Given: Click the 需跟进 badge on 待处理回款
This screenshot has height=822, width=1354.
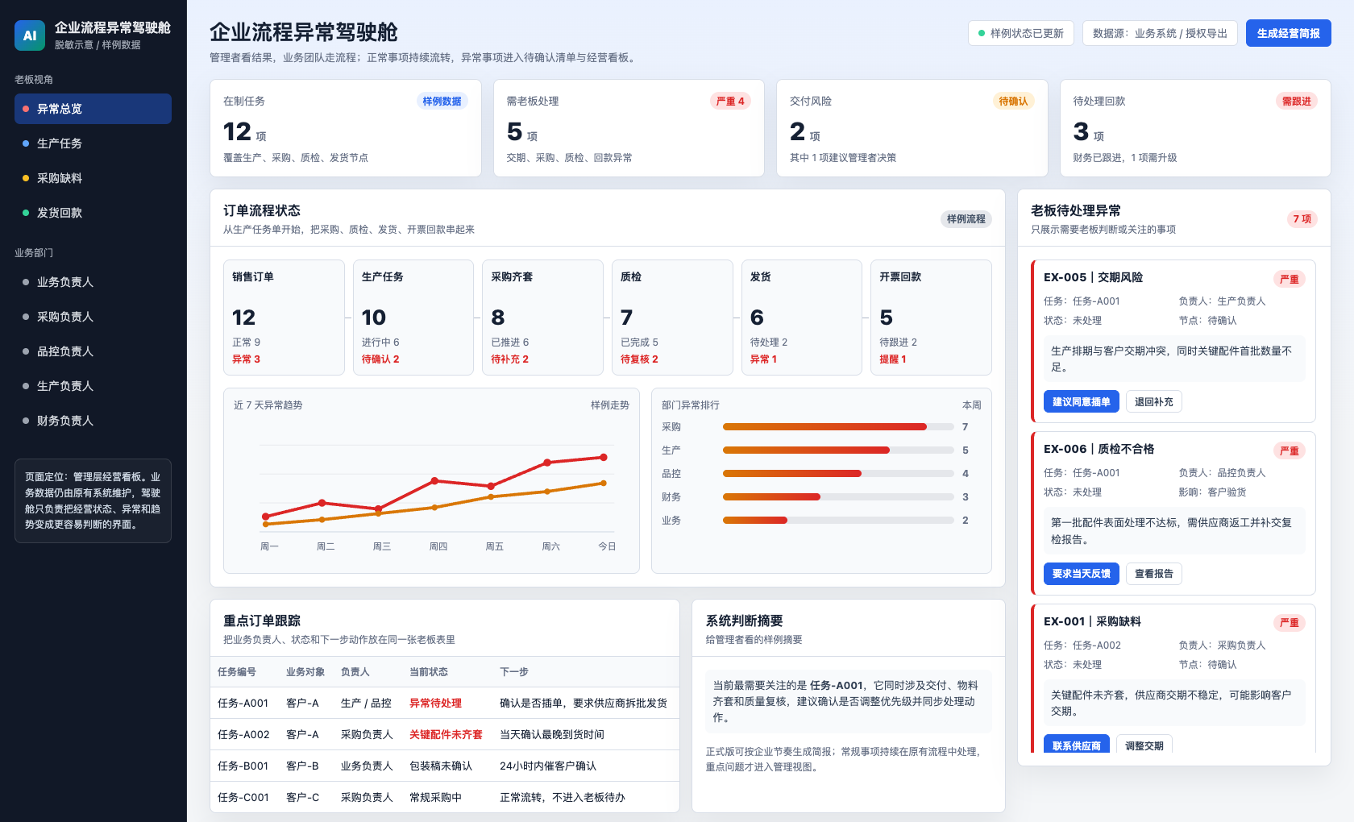Looking at the screenshot, I should [1296, 101].
